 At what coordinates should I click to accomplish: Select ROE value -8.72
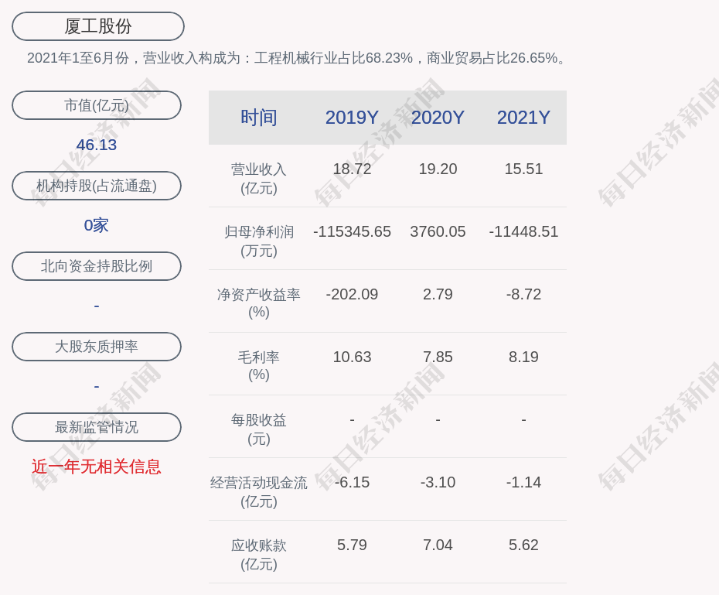point(523,294)
